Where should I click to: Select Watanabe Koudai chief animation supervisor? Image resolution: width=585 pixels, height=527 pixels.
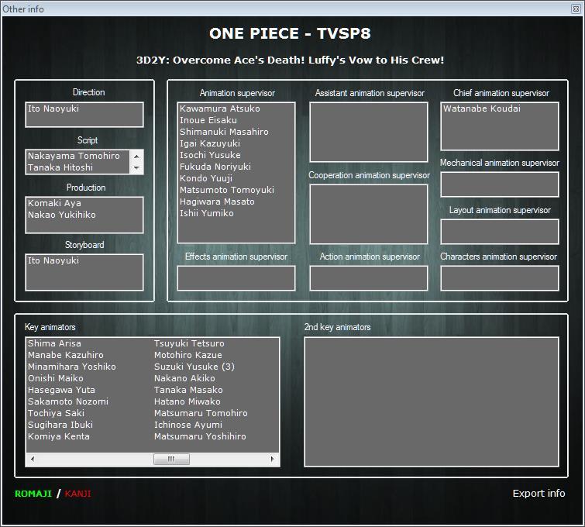click(x=482, y=108)
